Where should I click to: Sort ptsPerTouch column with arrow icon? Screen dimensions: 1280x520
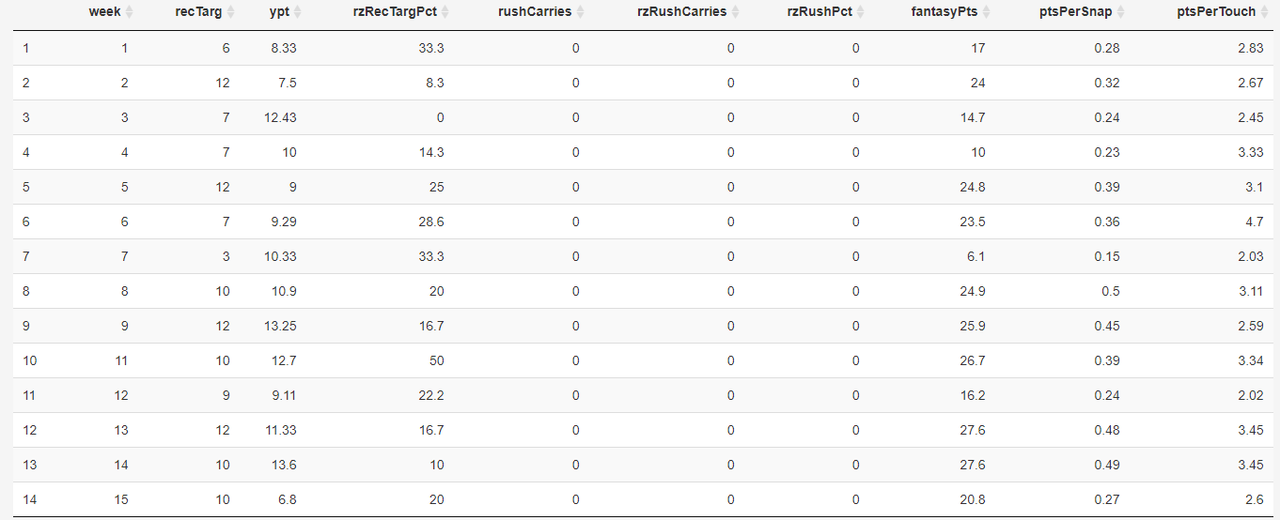click(1264, 12)
